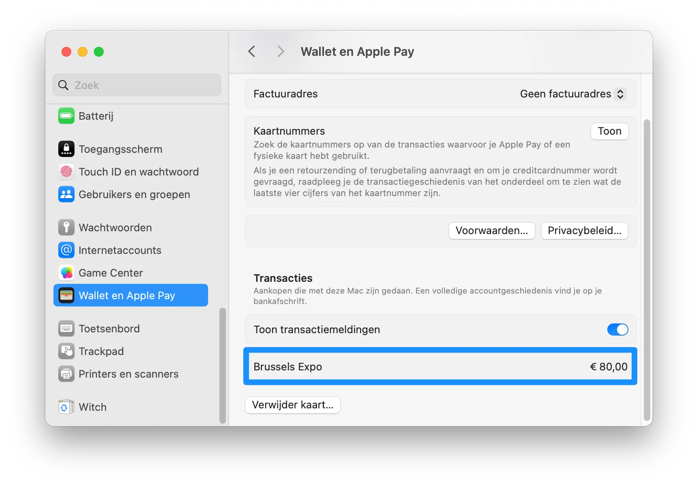698x486 pixels.
Task: Select Toetsenbord in sidebar
Action: tap(131, 329)
